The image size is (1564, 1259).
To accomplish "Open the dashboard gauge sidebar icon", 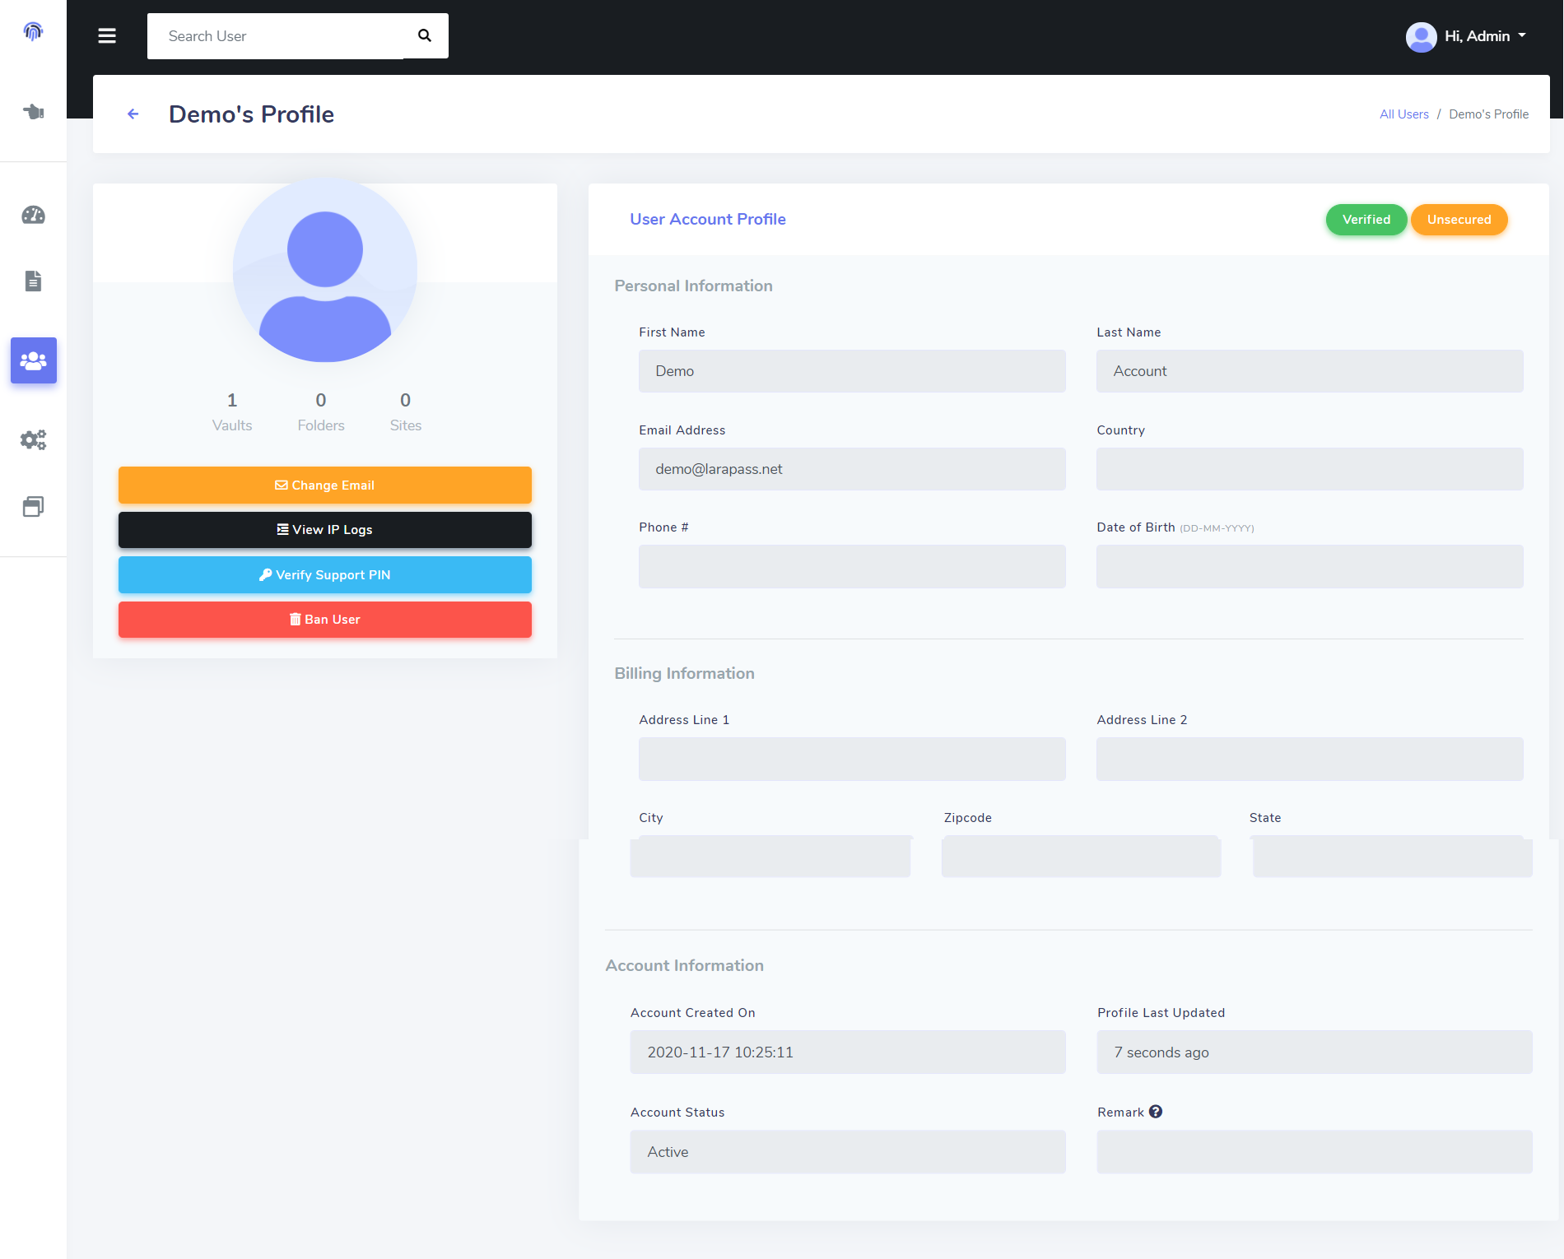I will click(x=33, y=215).
